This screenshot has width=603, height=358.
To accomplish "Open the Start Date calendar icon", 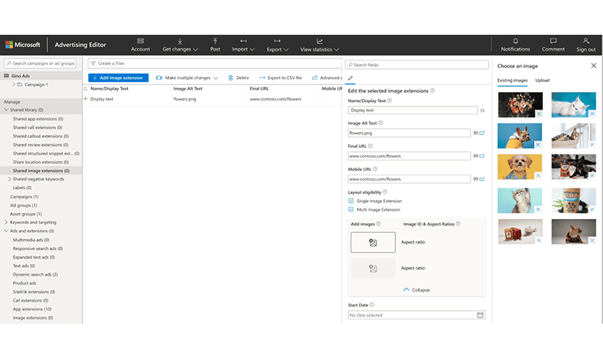I will (x=480, y=315).
